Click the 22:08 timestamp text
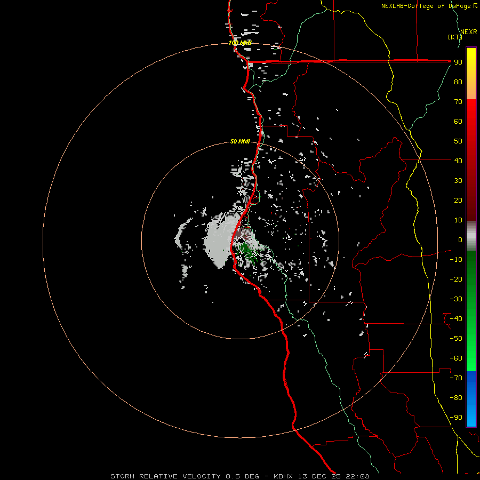 click(357, 476)
